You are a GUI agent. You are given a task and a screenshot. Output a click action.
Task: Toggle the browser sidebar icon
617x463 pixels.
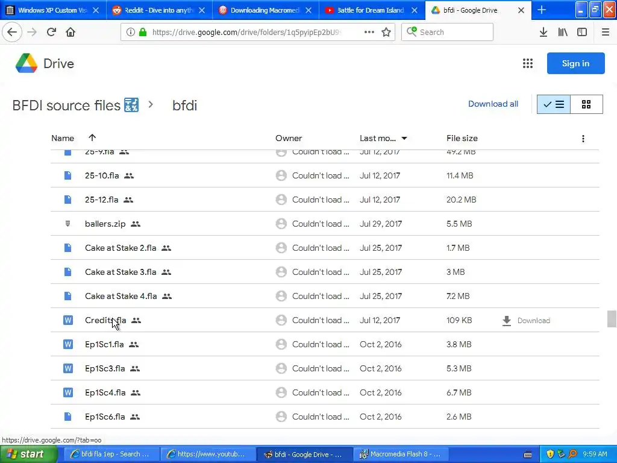pos(582,32)
